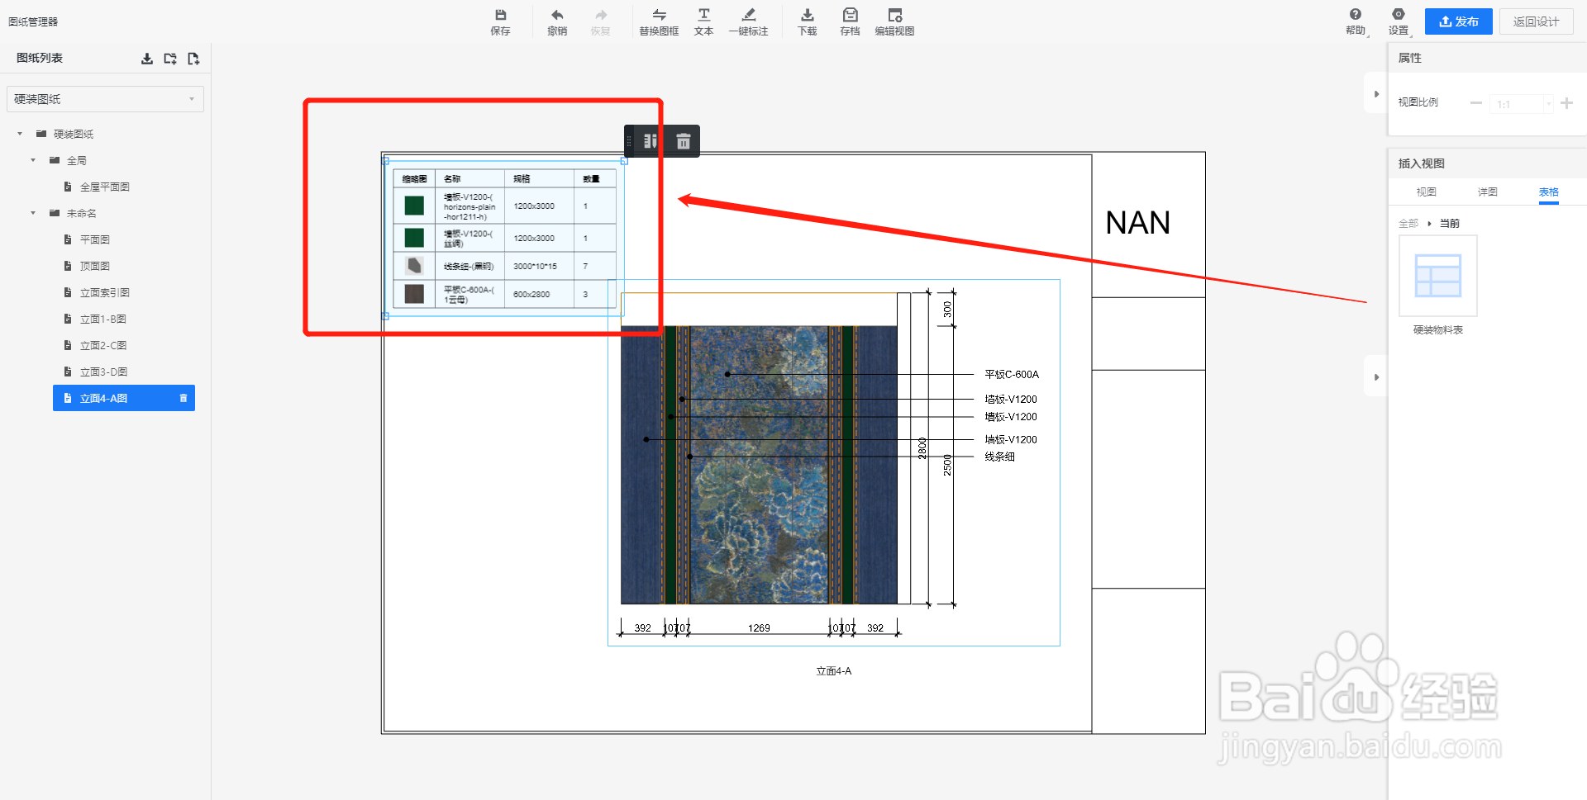The height and width of the screenshot is (800, 1587).
Task: Click the minus icon of 视图比例
Action: point(1475,103)
